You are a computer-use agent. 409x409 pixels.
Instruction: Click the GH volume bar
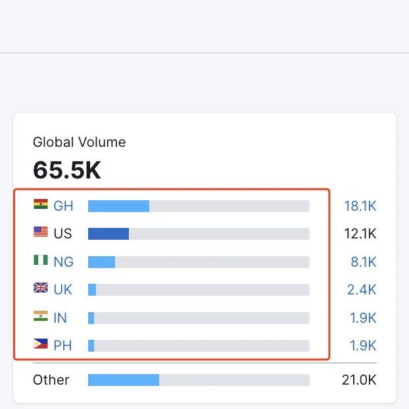coord(118,206)
